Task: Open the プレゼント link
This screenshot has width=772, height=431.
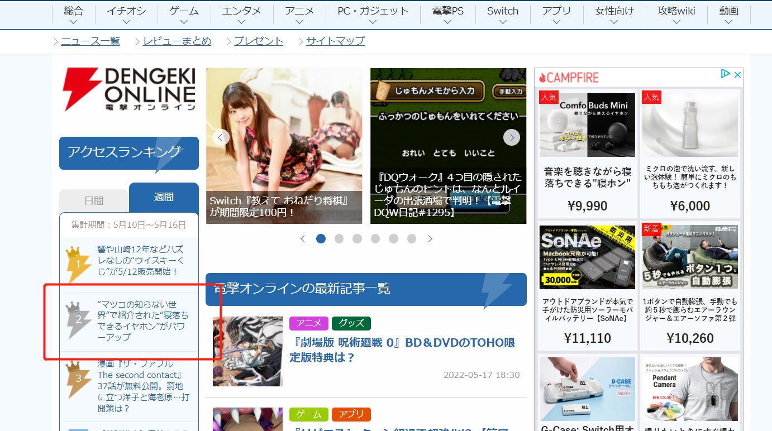Action: click(259, 41)
